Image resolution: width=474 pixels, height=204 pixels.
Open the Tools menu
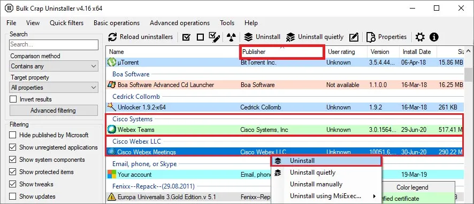pyautogui.click(x=227, y=23)
